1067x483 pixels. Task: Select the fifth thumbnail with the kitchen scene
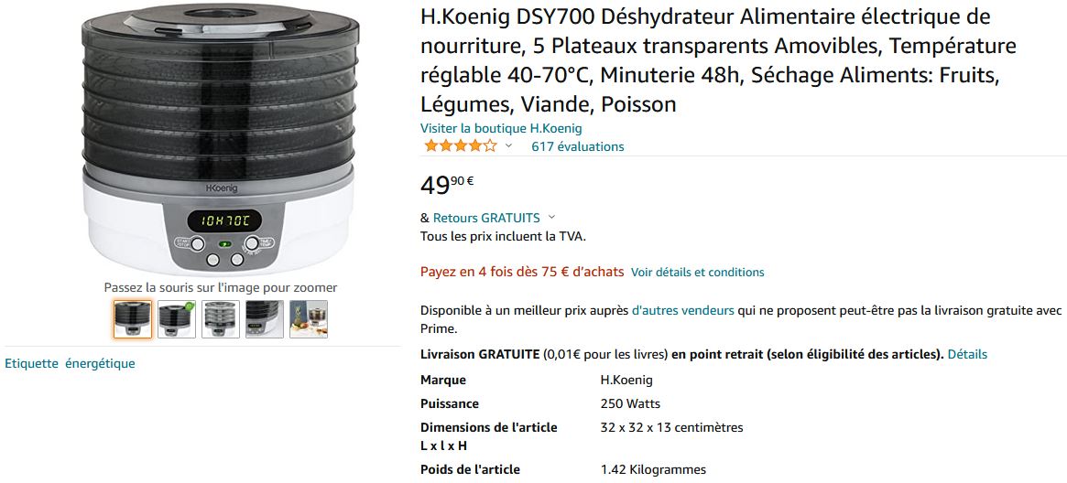click(x=309, y=319)
